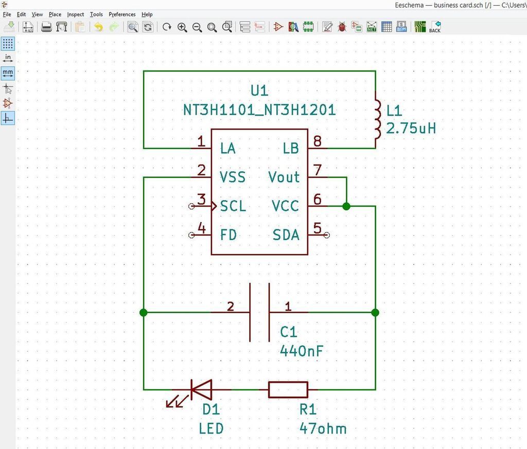Open the hierarchy navigator
527x449 pixels.
pyautogui.click(x=245, y=27)
